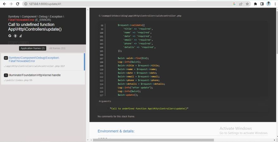Screen dimensions: 278x142
Task: Search the error on Stack Overflow icon
Action: pyautogui.click(x=21, y=36)
